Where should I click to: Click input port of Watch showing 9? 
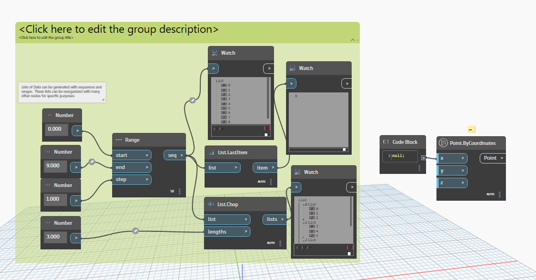coord(291,84)
